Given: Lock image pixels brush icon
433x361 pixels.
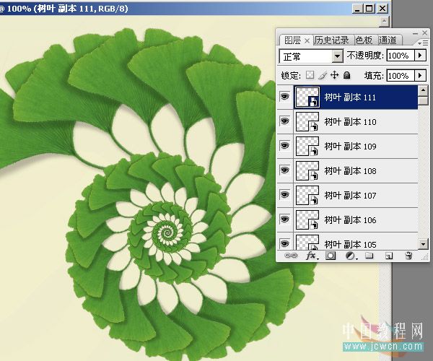Looking at the screenshot, I should click(323, 75).
